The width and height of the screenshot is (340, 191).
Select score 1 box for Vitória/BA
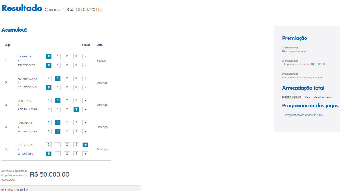tap(58, 154)
